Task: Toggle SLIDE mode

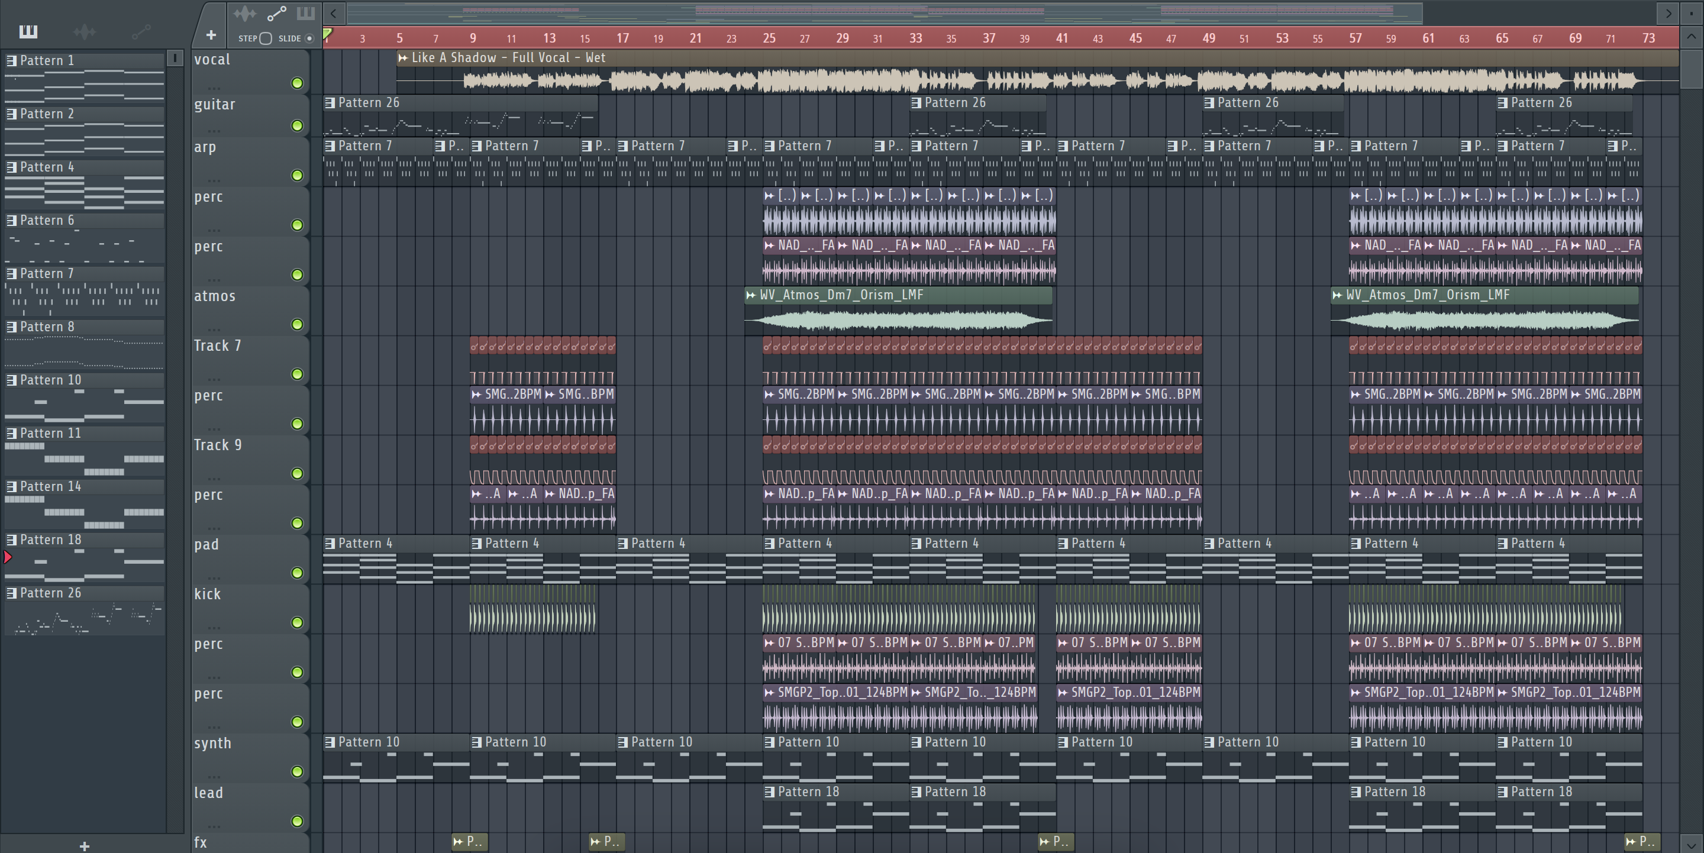Action: 309,38
